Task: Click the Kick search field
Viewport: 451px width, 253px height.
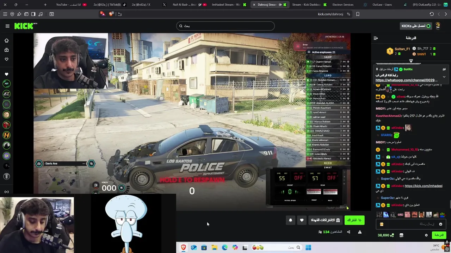Action: 225,26
